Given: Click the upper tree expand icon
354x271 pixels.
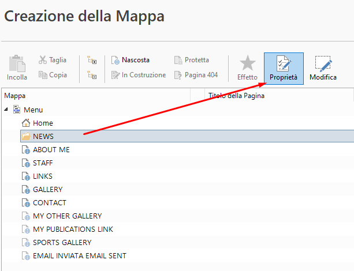Looking at the screenshot, I should pyautogui.click(x=92, y=60).
